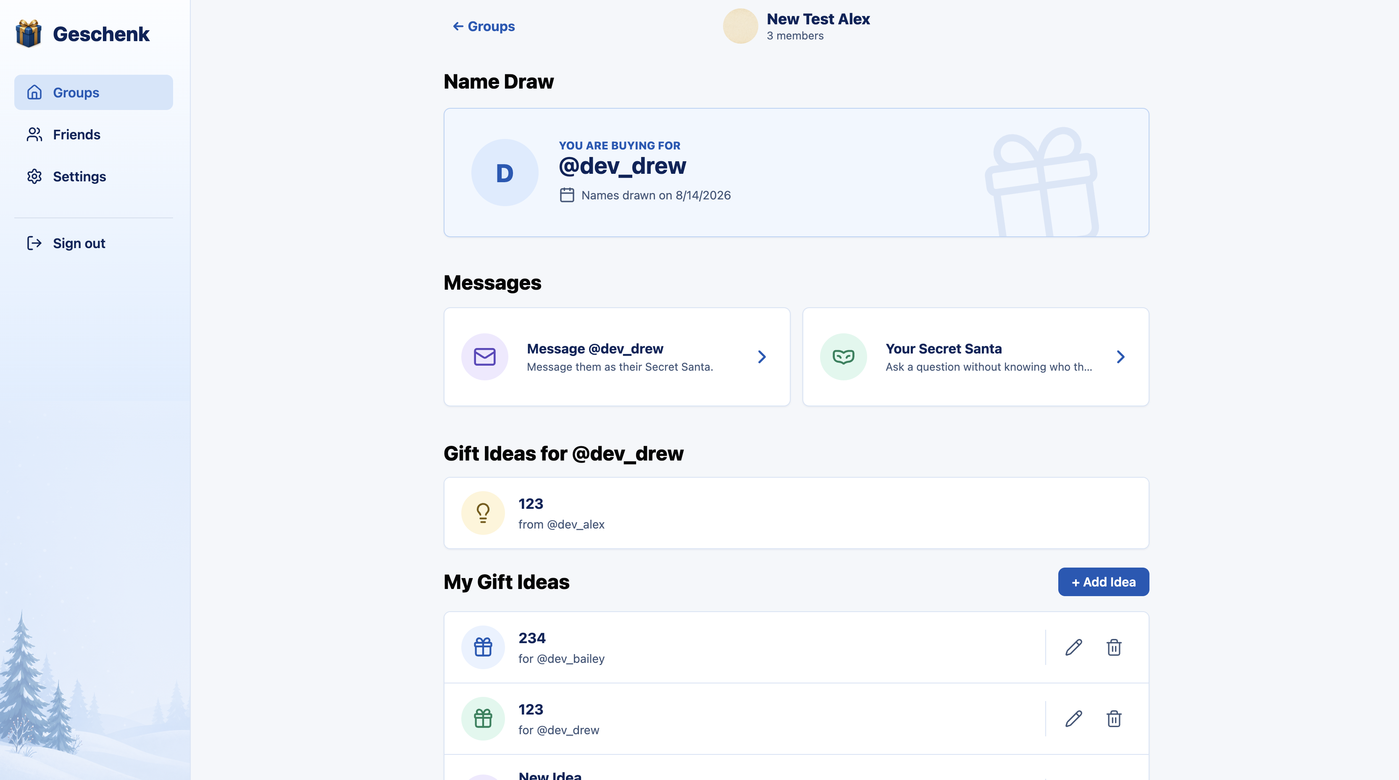The image size is (1399, 780).
Task: Click the Friends people icon
Action: [34, 134]
